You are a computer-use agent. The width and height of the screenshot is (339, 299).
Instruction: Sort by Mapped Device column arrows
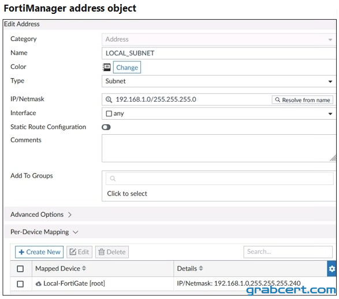coord(84,268)
